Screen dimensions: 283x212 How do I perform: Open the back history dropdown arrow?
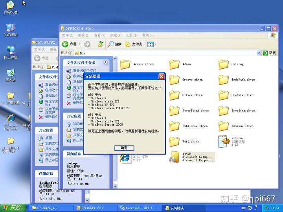click(79, 44)
